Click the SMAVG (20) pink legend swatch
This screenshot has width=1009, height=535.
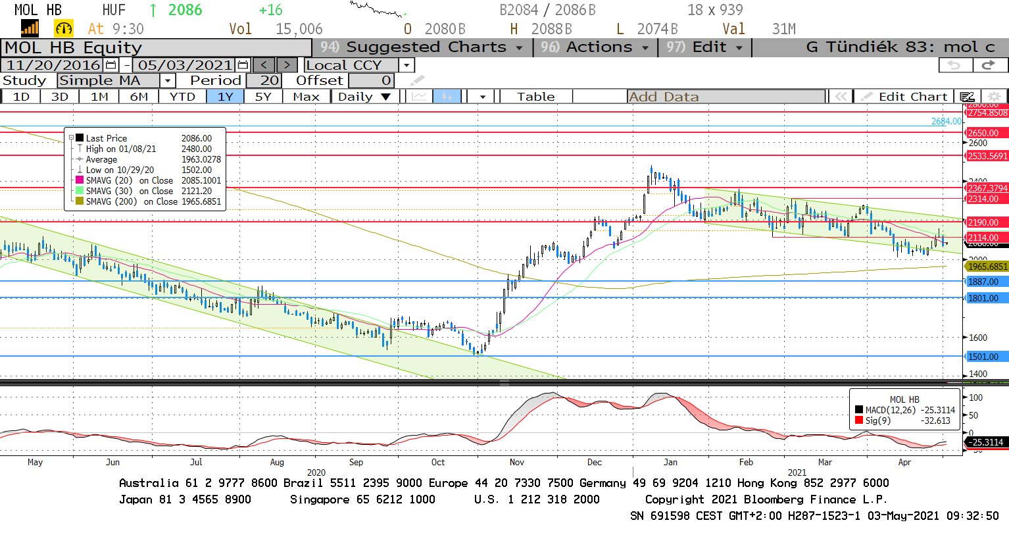(x=80, y=180)
